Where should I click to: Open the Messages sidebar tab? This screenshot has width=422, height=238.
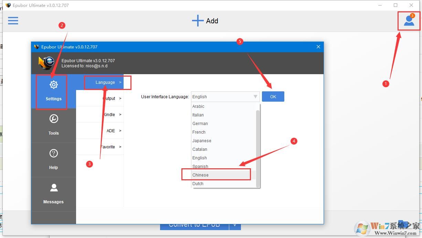pos(54,194)
